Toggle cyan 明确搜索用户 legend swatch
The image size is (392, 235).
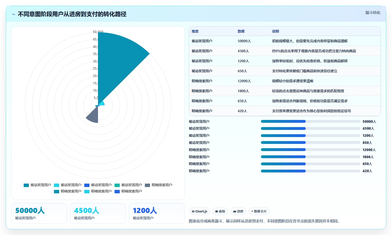pyautogui.click(x=87, y=191)
